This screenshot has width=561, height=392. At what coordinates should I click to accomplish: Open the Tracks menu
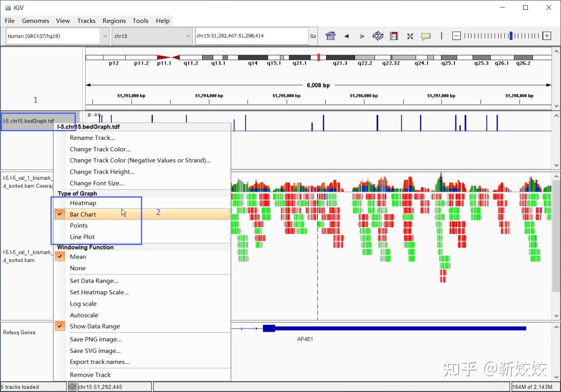[x=86, y=21]
